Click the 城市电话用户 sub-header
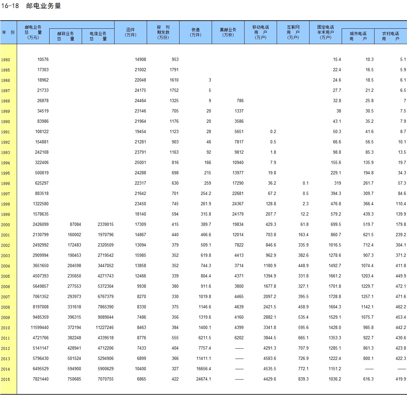Screen dimensions: 407x405 [358, 36]
